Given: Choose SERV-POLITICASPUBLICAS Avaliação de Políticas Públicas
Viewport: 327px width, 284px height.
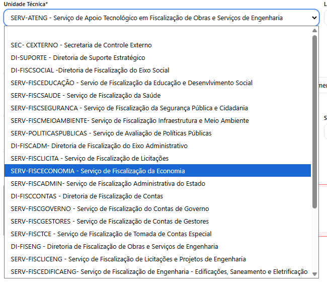Looking at the screenshot, I should (x=111, y=133).
